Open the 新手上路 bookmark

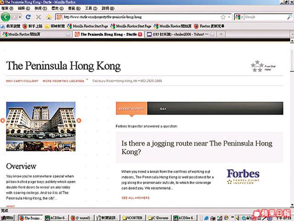click(32, 26)
